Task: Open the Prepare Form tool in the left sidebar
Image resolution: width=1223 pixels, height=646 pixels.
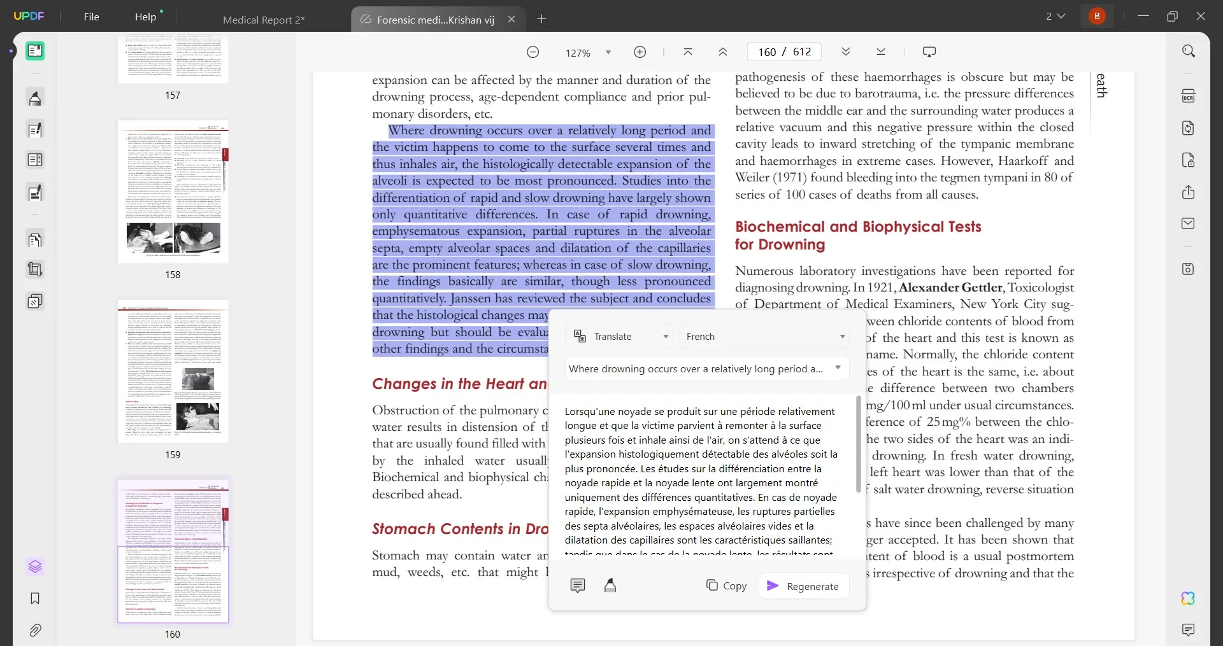Action: (35, 160)
